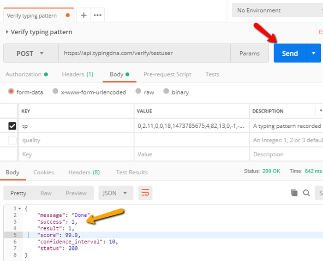Open the Test Results tab
Screen dimensions: 323x261
point(132,172)
